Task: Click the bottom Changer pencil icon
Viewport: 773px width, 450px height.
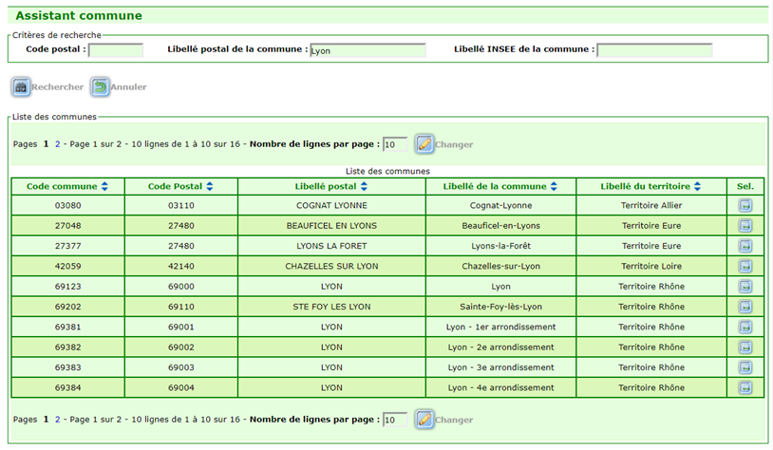Action: coord(424,420)
